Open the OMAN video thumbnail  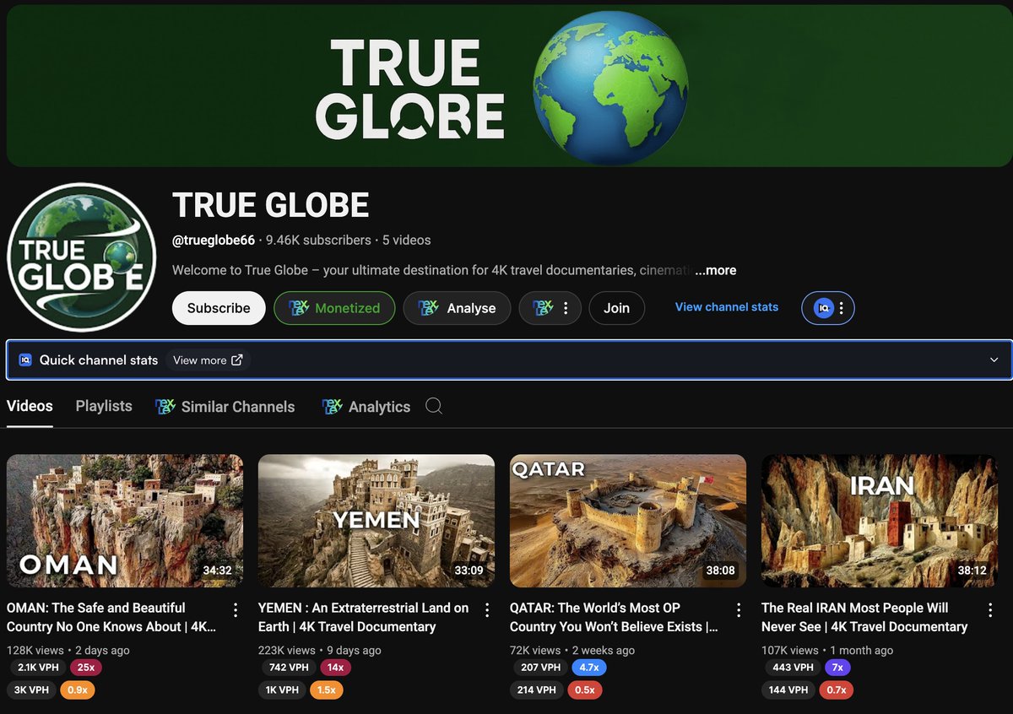pos(125,521)
